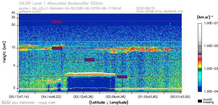This screenshot has height=105, width=218.
Task: Click the Height (km) axis title
Action: [x=5, y=52]
